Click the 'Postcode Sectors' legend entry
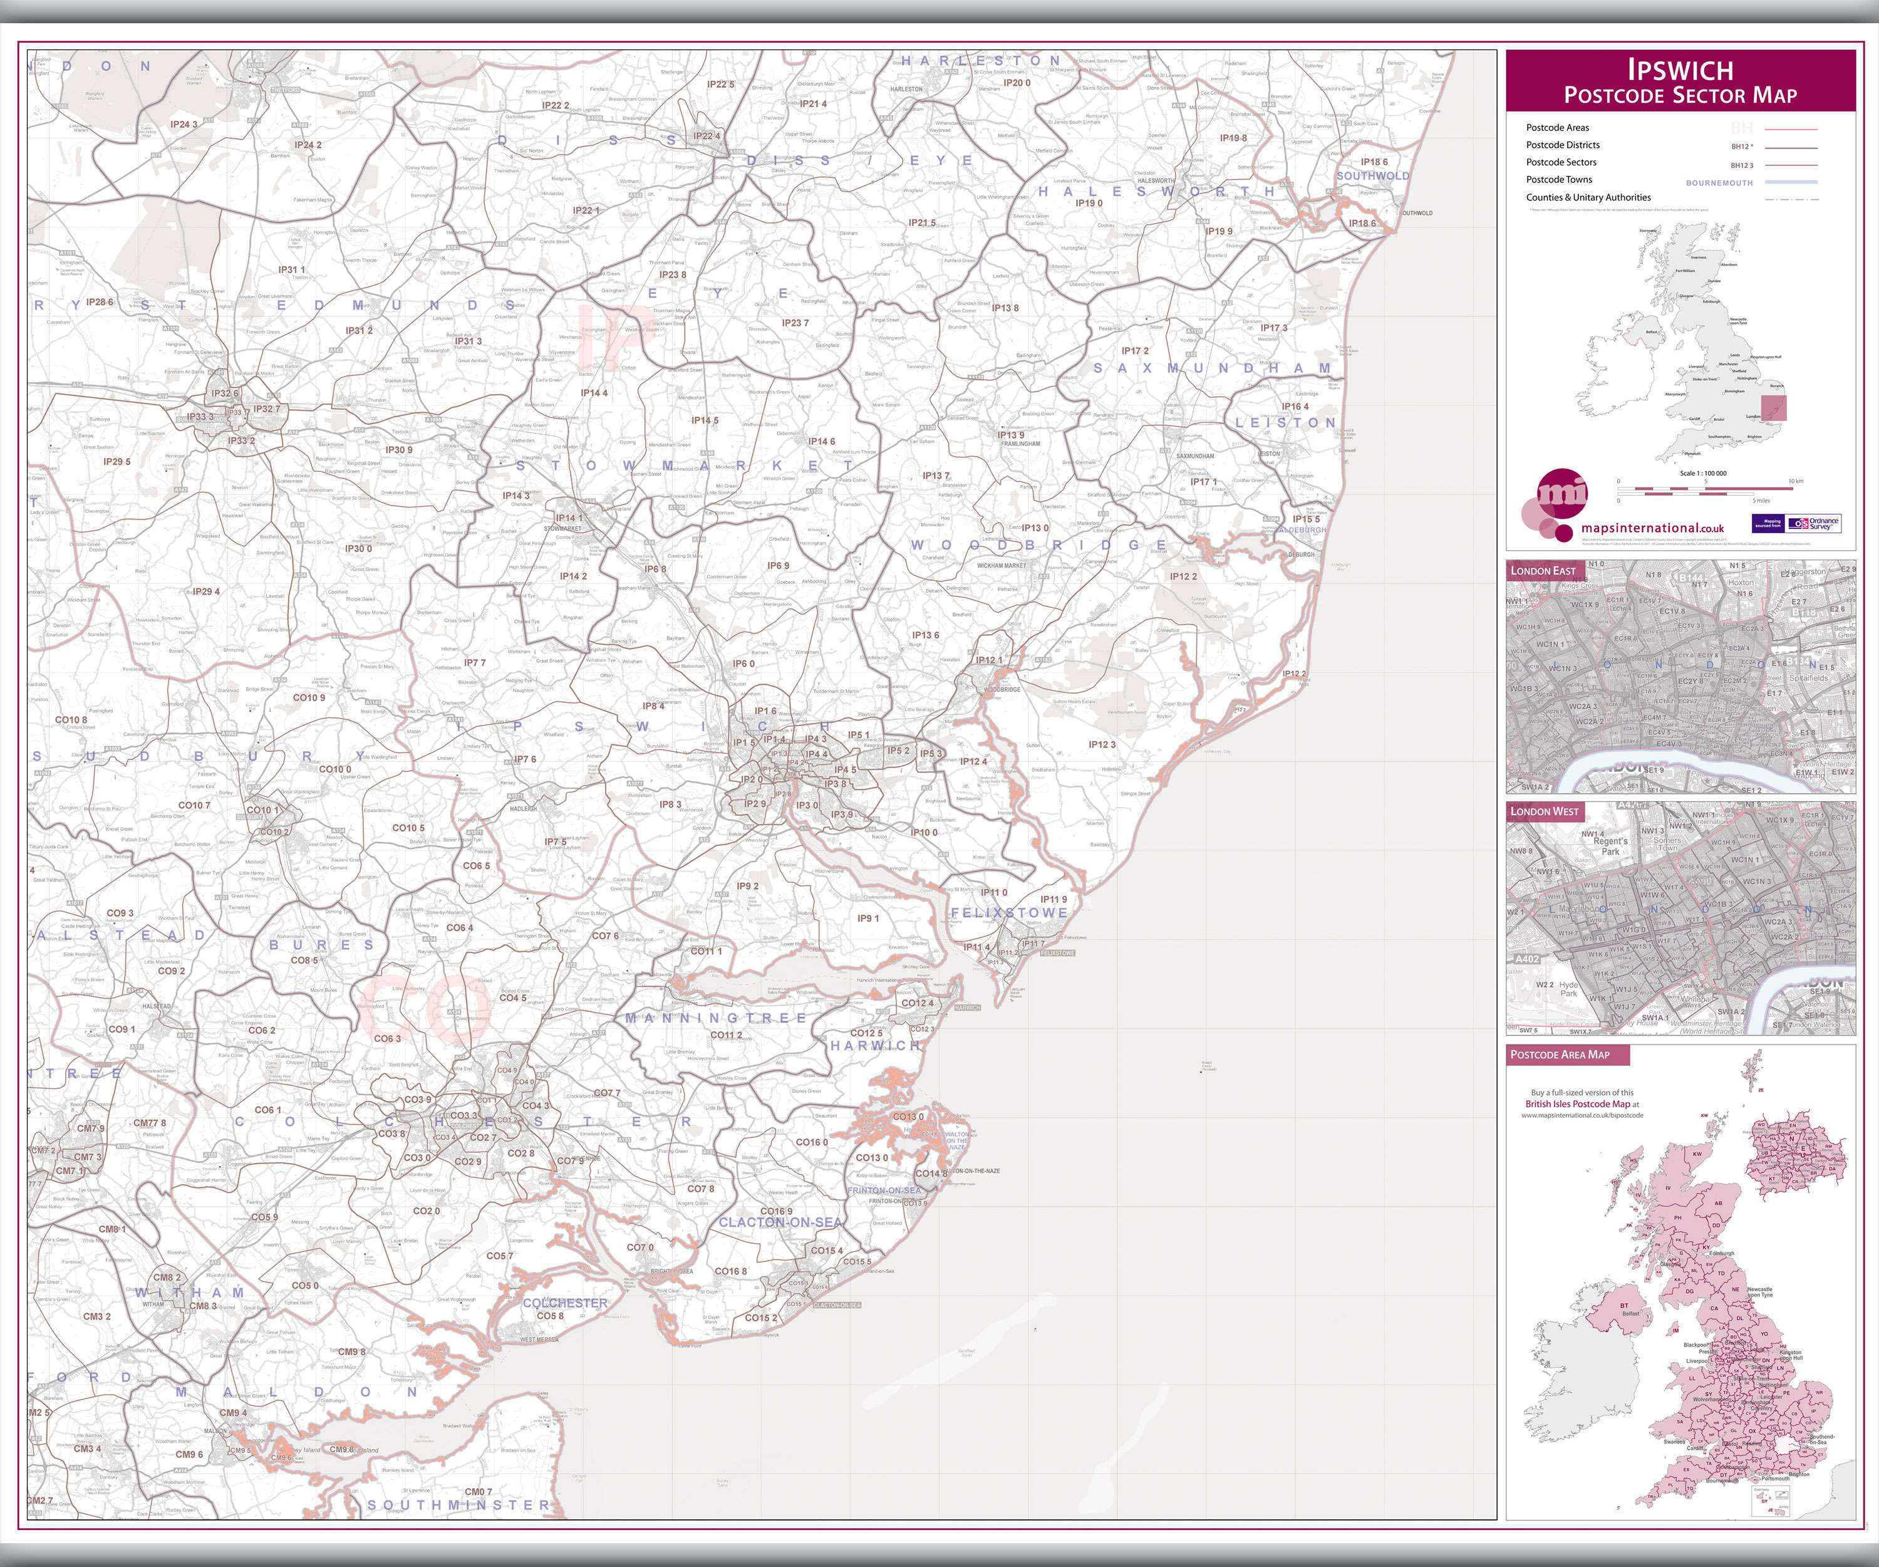Image resolution: width=1879 pixels, height=1567 pixels. 1560,162
